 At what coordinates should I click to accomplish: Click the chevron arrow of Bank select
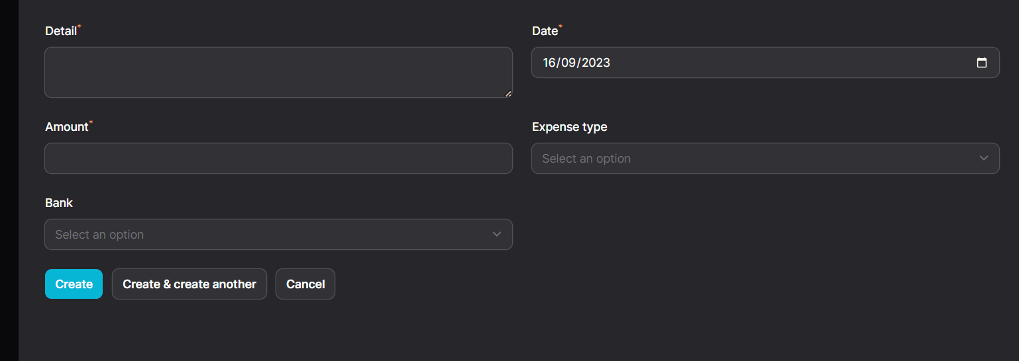[x=497, y=234]
